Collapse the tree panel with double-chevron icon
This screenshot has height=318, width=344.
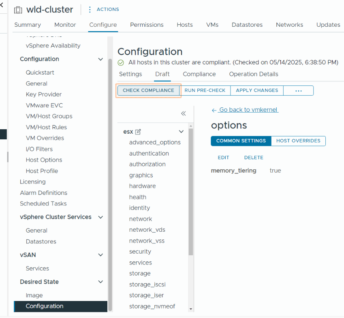pyautogui.click(x=183, y=113)
